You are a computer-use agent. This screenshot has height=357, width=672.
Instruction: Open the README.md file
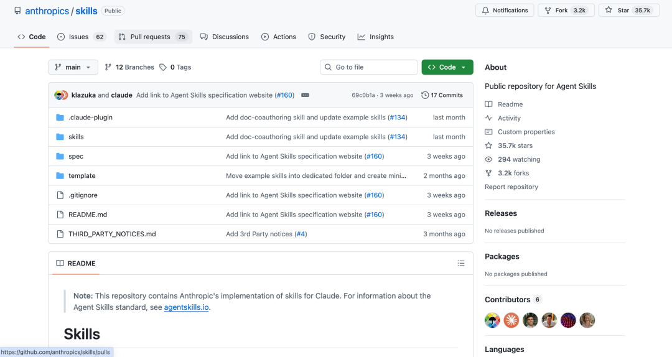(88, 215)
